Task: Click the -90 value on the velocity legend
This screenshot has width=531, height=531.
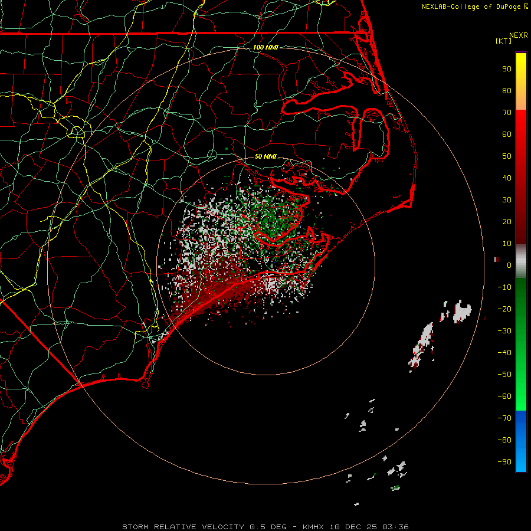Action: [504, 462]
